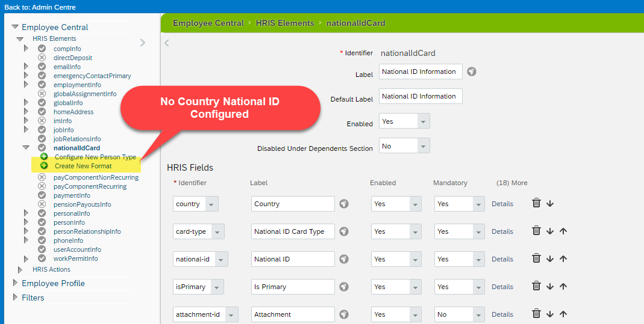Click Employee Central breadcrumb
Image resolution: width=644 pixels, height=324 pixels.
(208, 23)
